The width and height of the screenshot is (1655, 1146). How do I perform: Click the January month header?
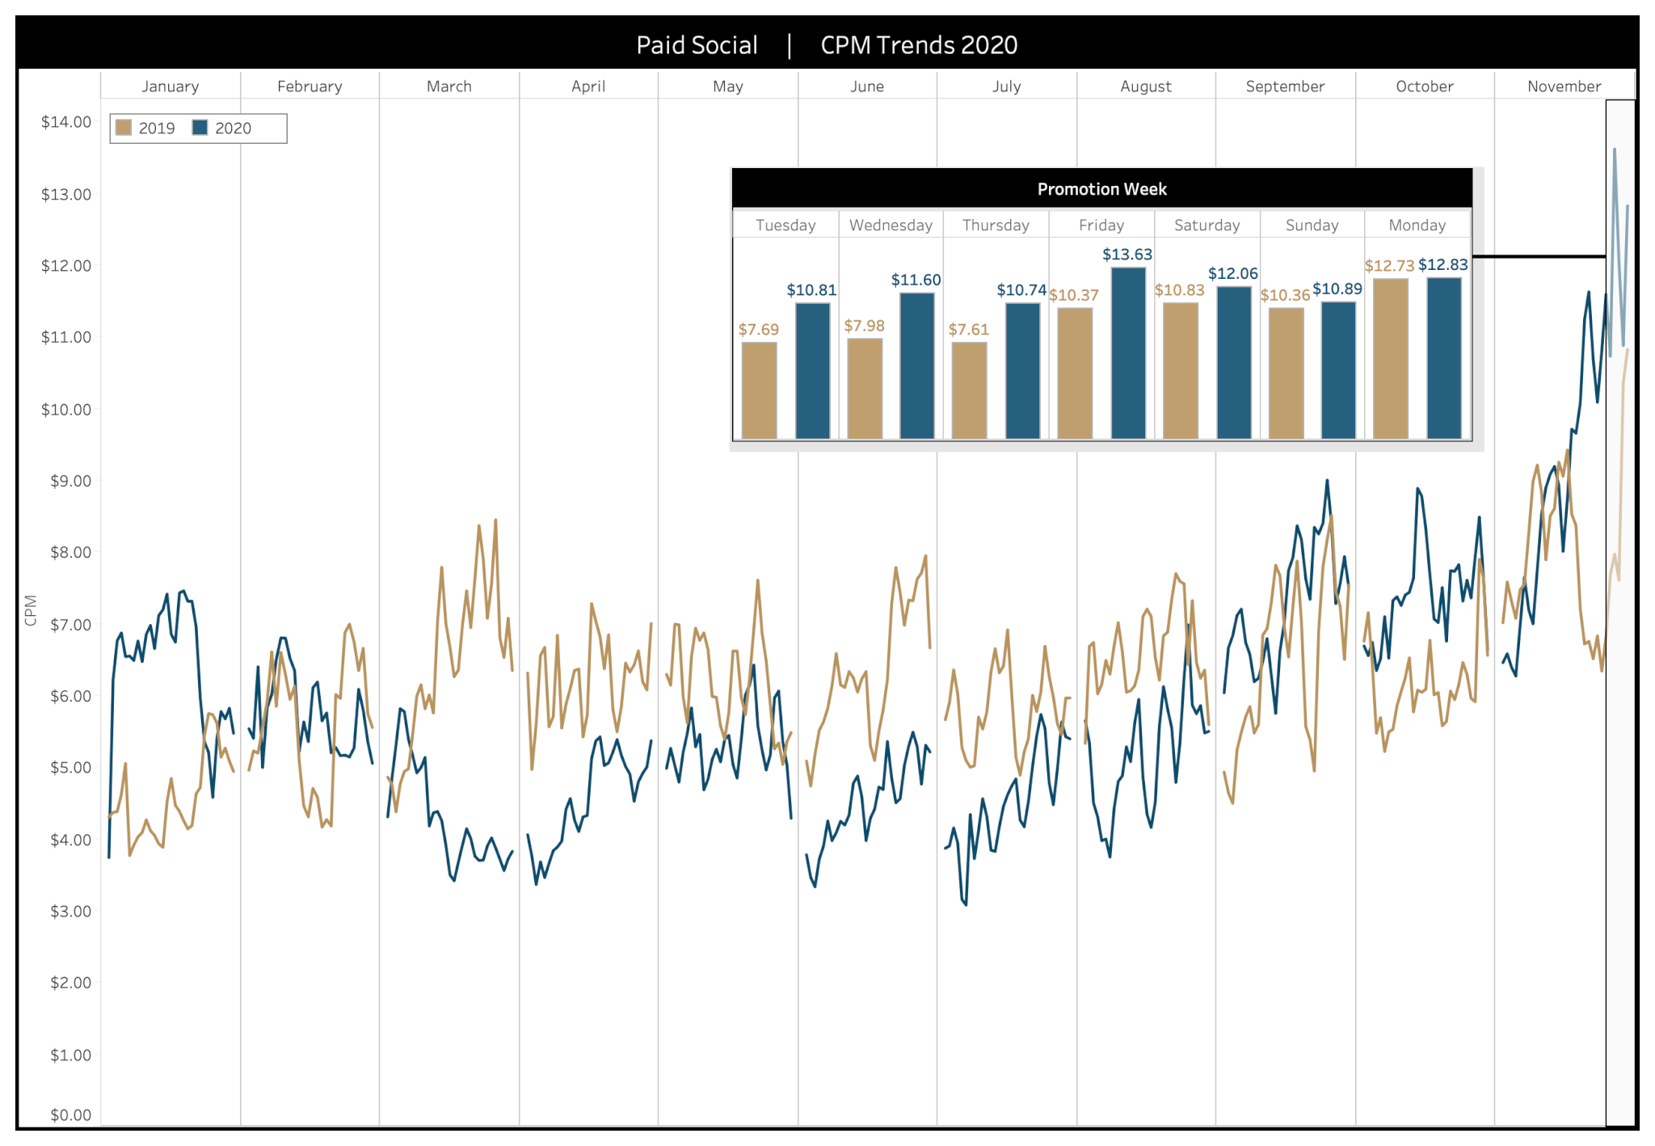[x=171, y=86]
